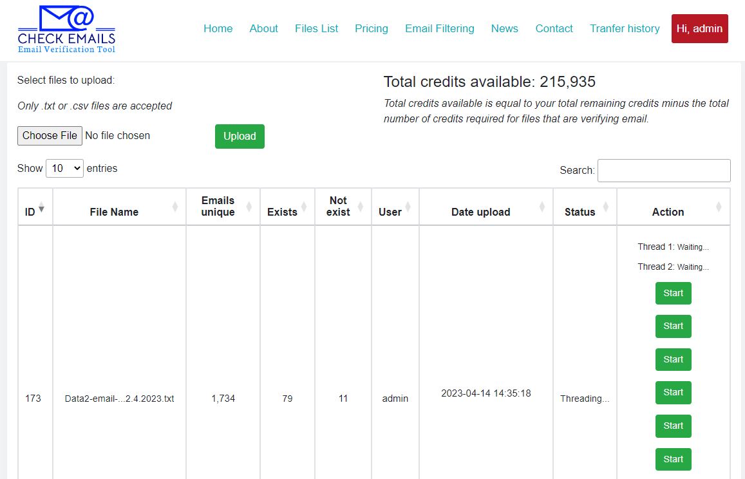Open the Pricing page
Screen dimensions: 745x479
coord(372,29)
